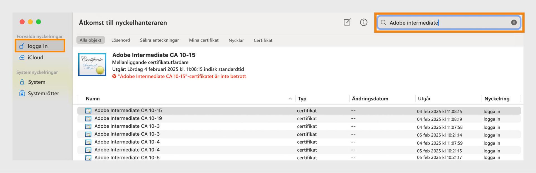Click the yellow minimize window button
The image size is (536, 173).
(30, 22)
